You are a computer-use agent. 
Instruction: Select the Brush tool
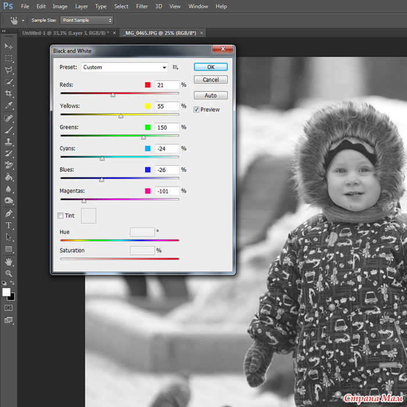point(9,130)
